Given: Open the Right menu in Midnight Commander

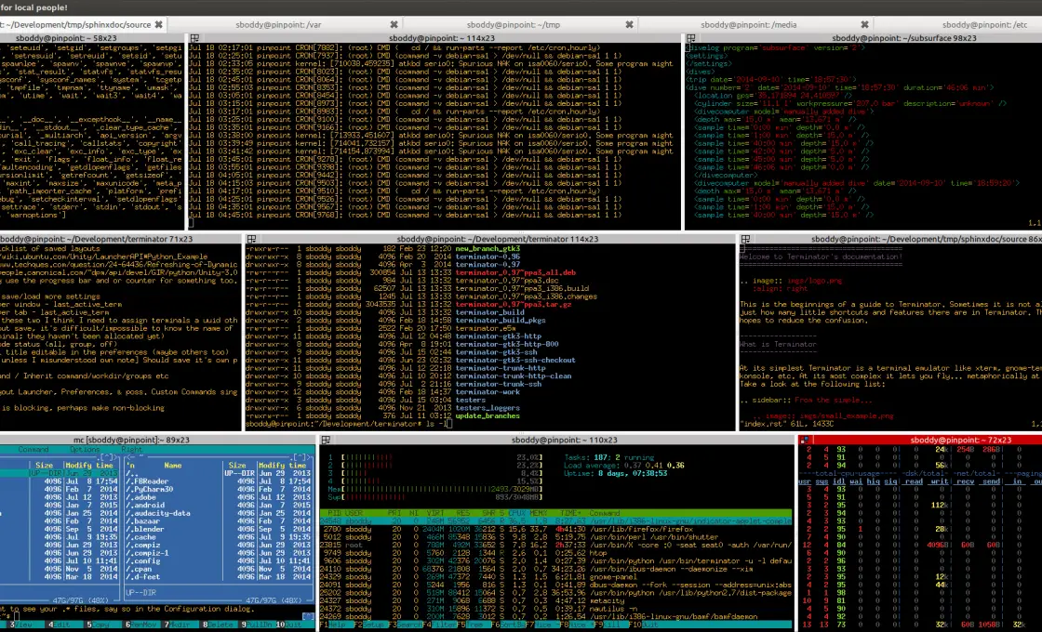Looking at the screenshot, I should click(131, 450).
